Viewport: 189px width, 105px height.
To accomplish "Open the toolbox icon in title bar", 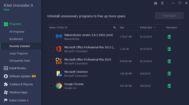I will pyautogui.click(x=156, y=3).
